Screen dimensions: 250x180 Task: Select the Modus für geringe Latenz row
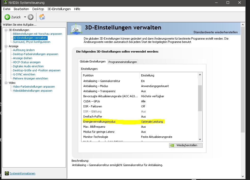point(140,132)
